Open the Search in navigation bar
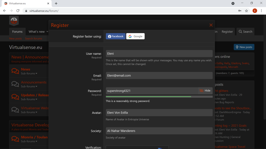 245,32
